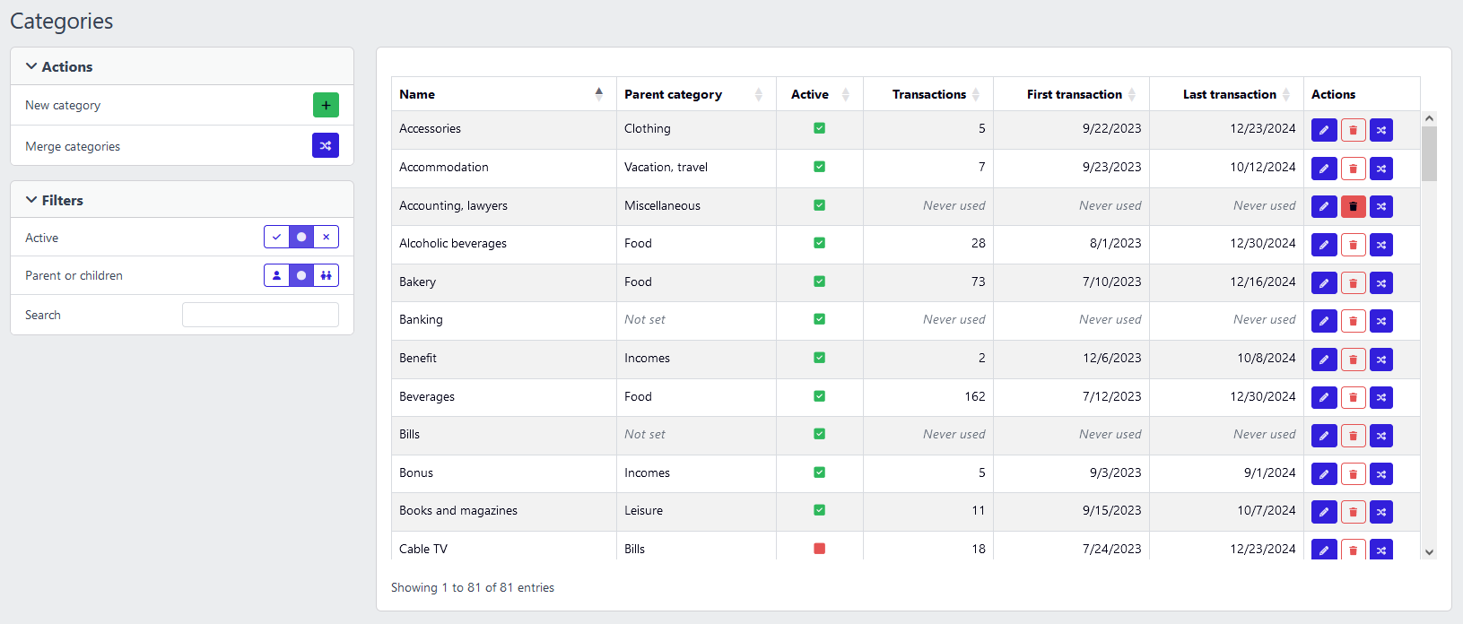Toggle active checkbox for Bakery
Image resolution: width=1463 pixels, height=624 pixels.
click(819, 282)
